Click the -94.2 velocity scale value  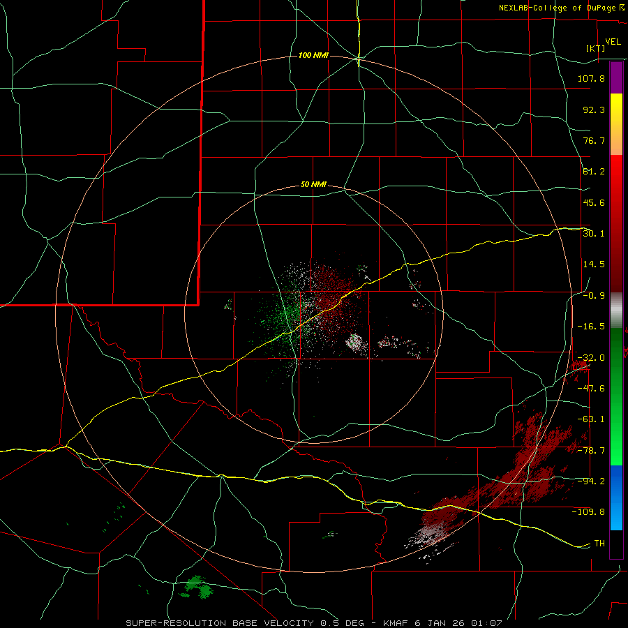pos(591,481)
